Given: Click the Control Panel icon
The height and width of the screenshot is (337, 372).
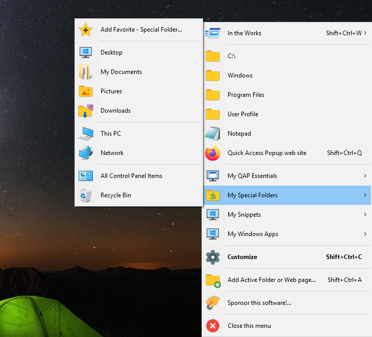Looking at the screenshot, I should pos(86,176).
